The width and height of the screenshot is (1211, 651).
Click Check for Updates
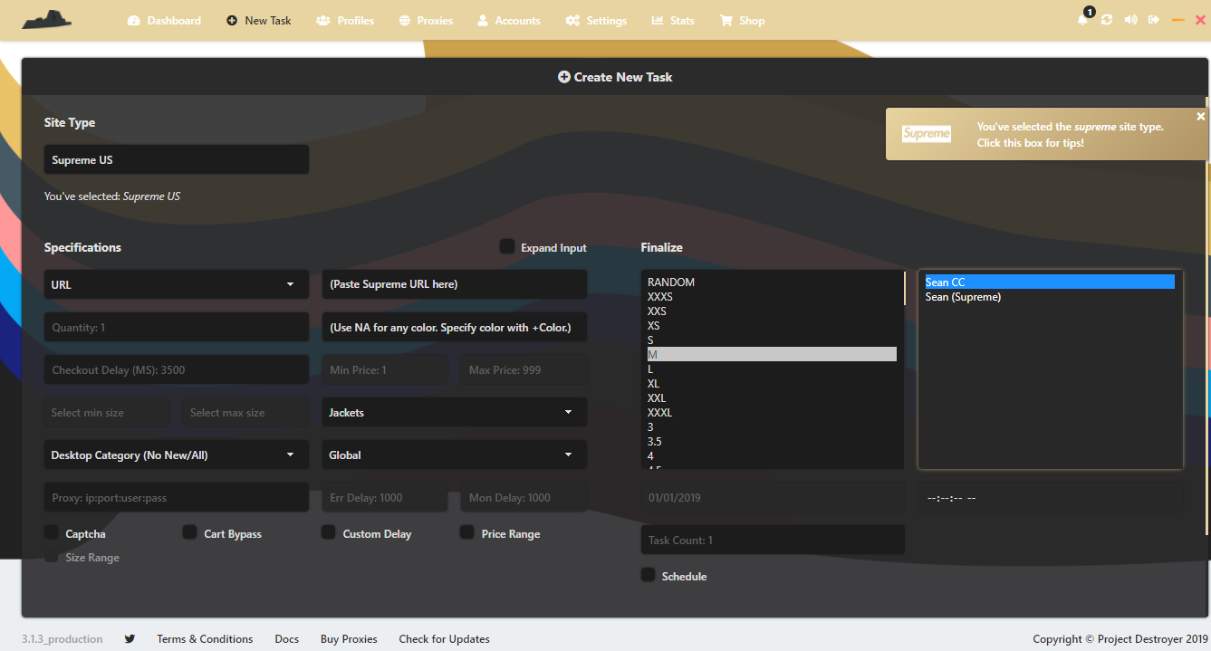[x=445, y=639]
